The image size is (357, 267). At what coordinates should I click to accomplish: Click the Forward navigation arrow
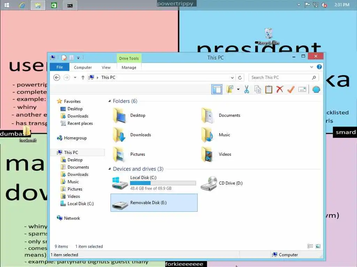67,78
